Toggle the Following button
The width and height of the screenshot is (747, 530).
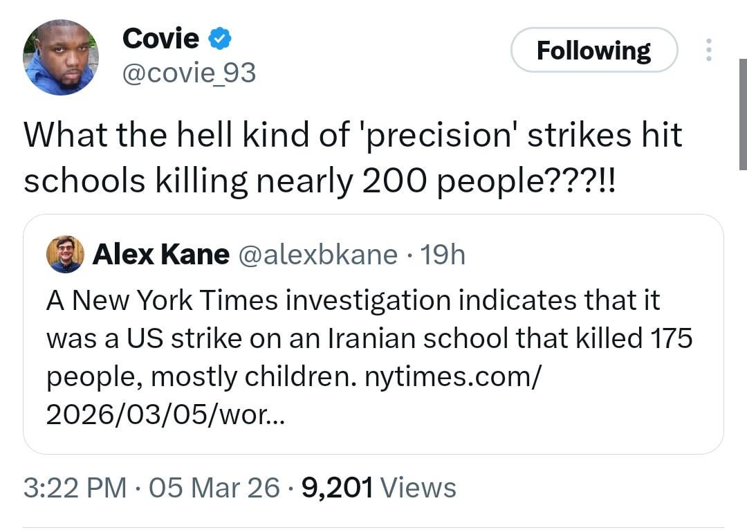593,50
